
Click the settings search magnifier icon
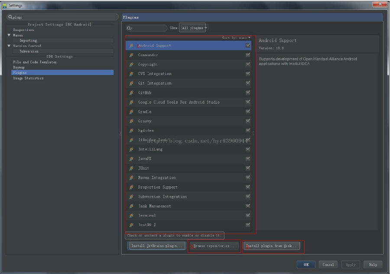click(10, 17)
